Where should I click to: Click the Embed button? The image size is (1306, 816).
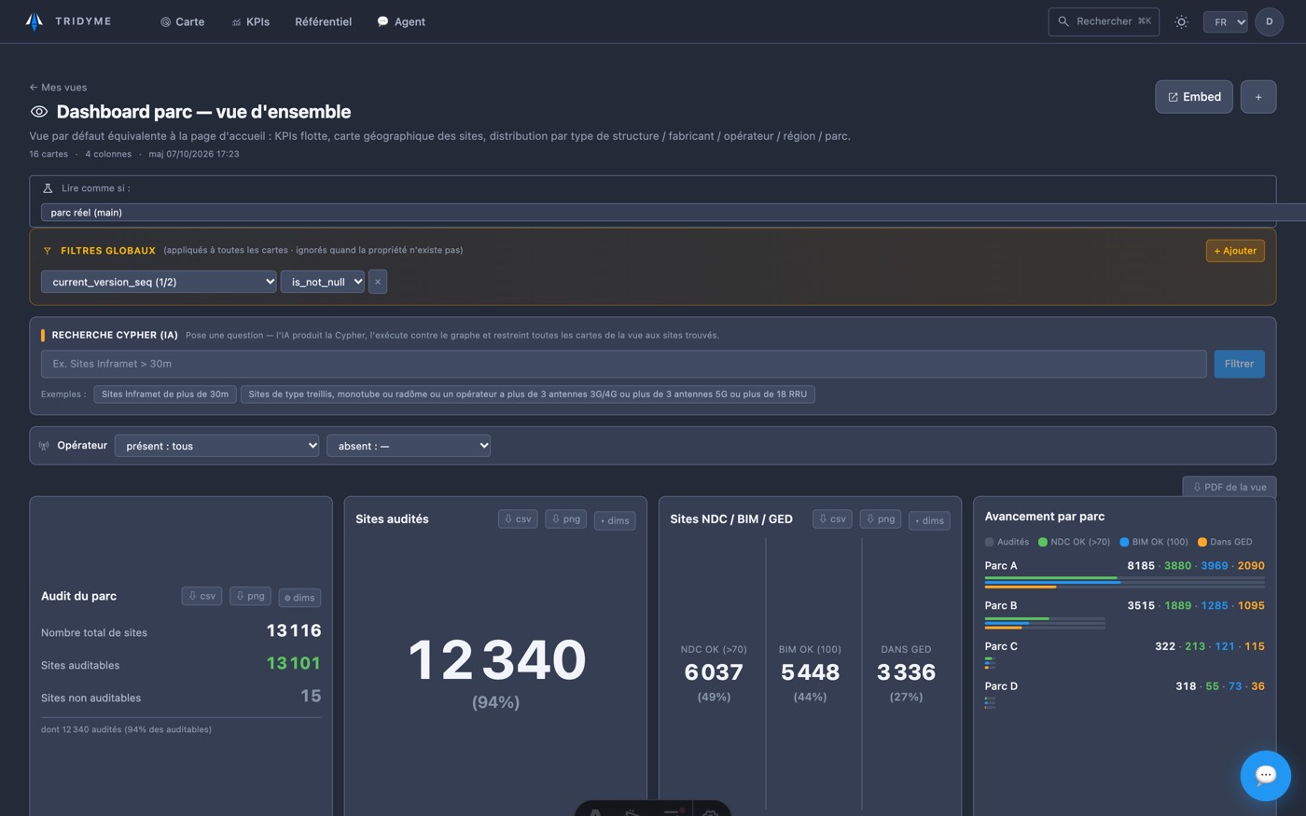point(1194,97)
